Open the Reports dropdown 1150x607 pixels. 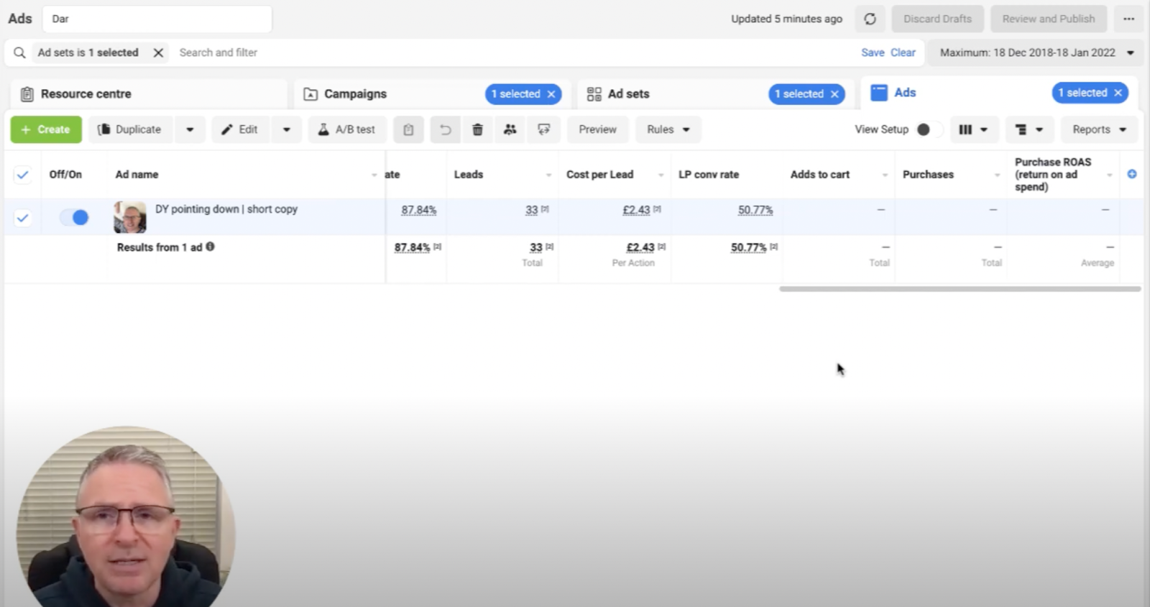[x=1100, y=129]
